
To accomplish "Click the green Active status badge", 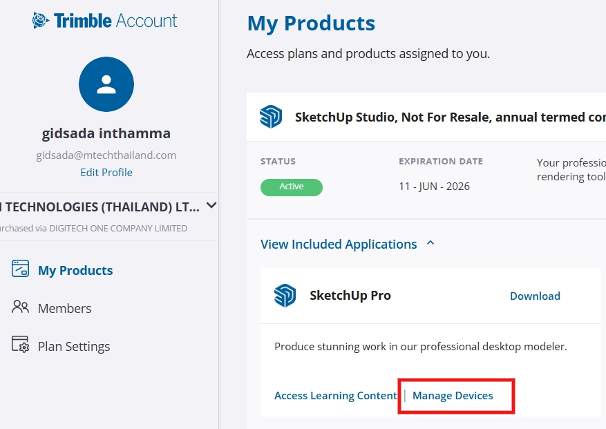I will (291, 187).
